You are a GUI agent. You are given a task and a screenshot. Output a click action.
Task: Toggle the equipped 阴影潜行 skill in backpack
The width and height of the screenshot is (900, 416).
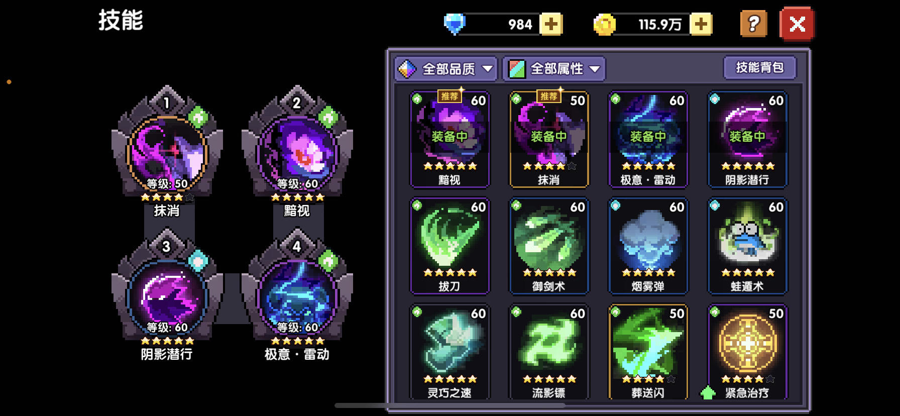tap(747, 139)
